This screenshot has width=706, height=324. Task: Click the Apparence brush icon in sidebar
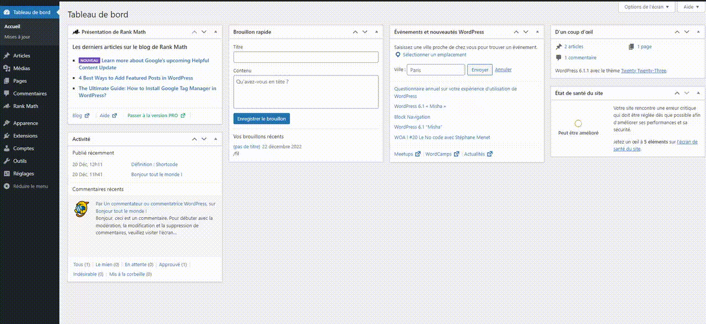[x=7, y=123]
